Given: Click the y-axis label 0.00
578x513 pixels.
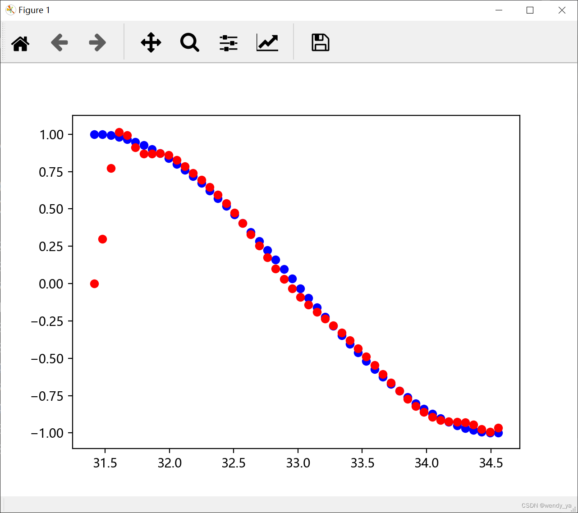Looking at the screenshot, I should (51, 284).
